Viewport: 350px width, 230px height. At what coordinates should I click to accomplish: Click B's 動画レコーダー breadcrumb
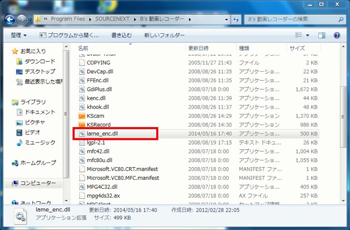pos(162,19)
